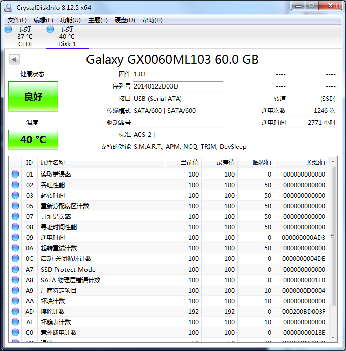Click the blue status orb for C: D:
Screen dimensions: 346x351
[8, 29]
